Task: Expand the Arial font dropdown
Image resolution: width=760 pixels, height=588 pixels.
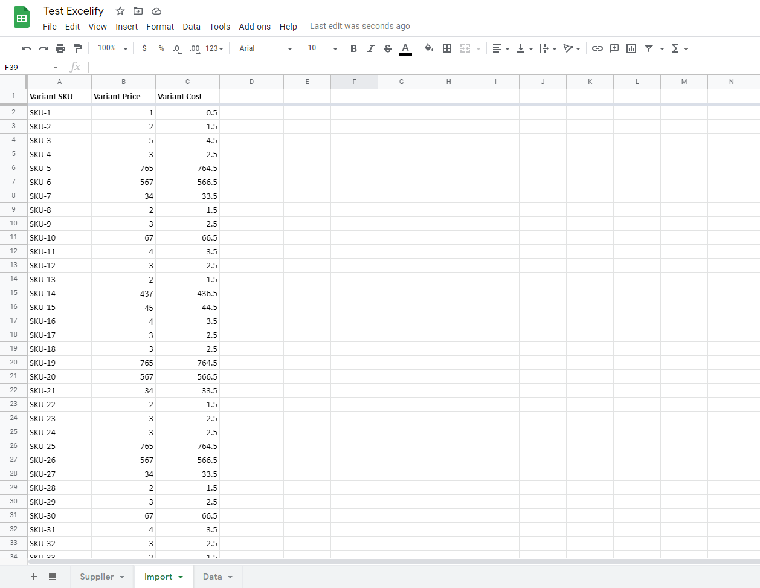Action: tap(265, 48)
